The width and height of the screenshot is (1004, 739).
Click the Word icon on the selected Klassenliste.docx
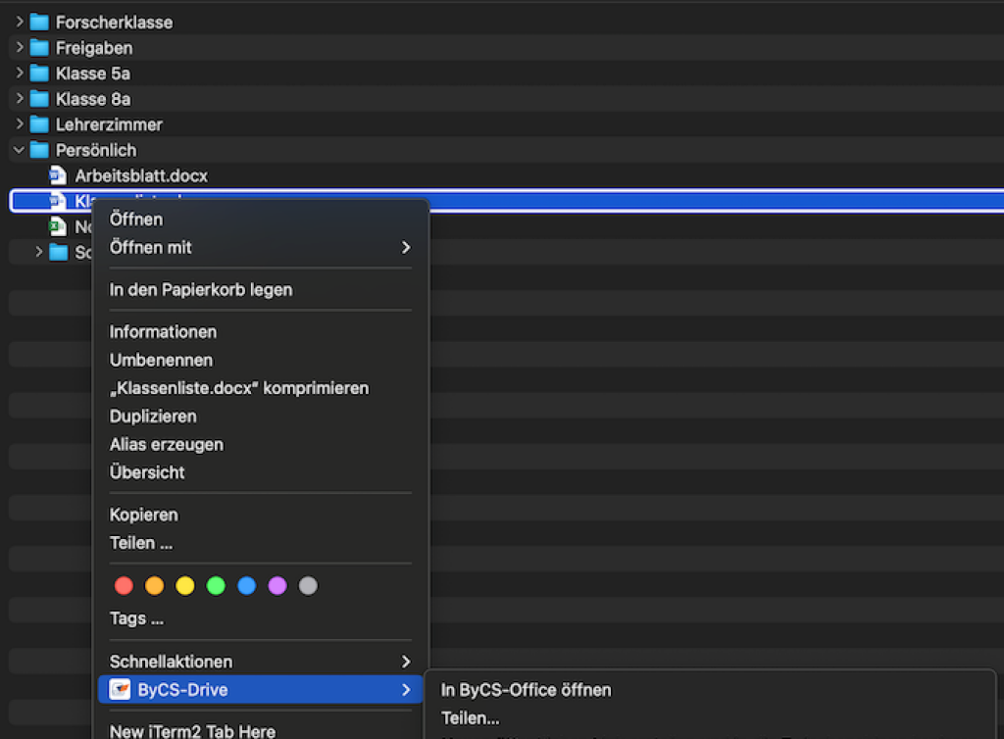tap(57, 200)
